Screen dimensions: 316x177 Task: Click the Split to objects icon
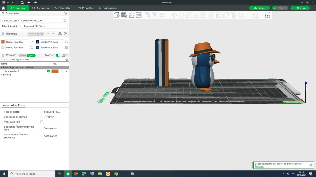(x=147, y=15)
